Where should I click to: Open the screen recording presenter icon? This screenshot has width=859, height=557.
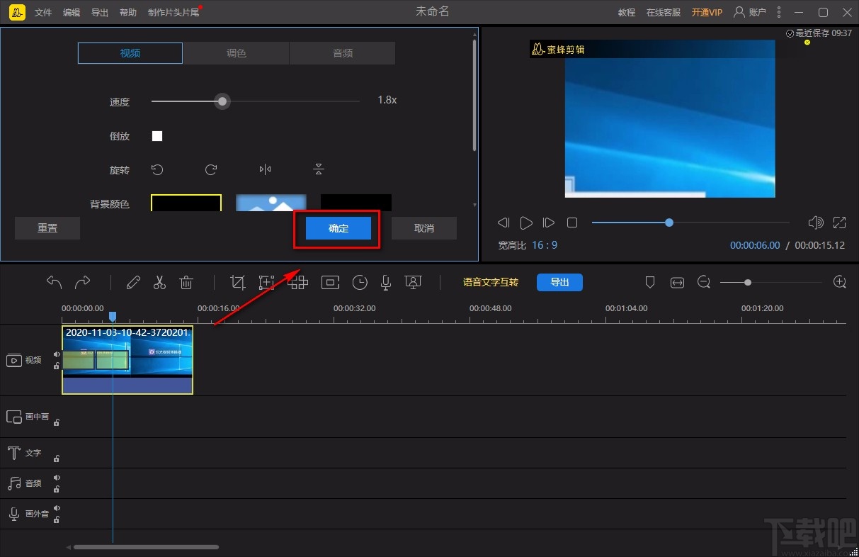[413, 282]
